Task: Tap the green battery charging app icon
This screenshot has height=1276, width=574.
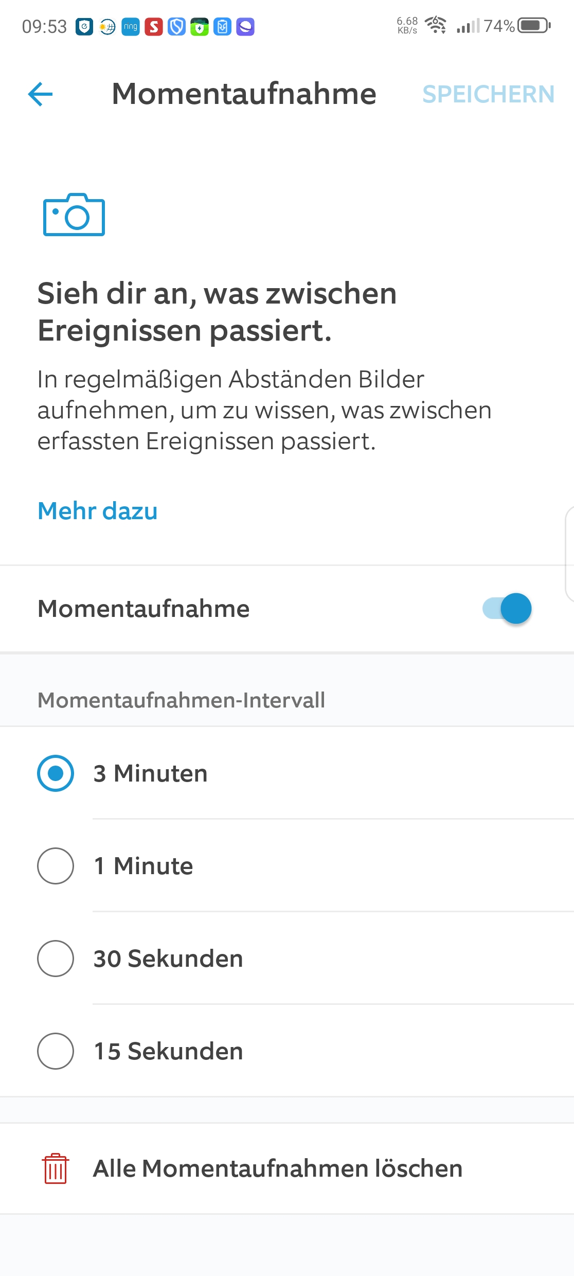Action: pos(200,26)
